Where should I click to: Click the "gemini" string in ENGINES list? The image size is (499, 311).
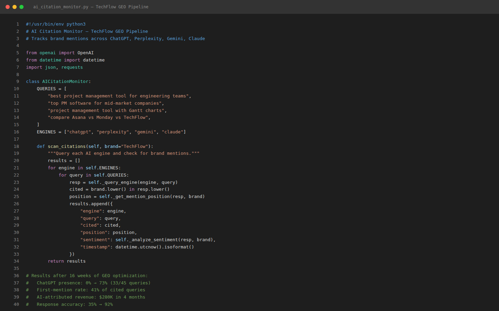pyautogui.click(x=146, y=132)
